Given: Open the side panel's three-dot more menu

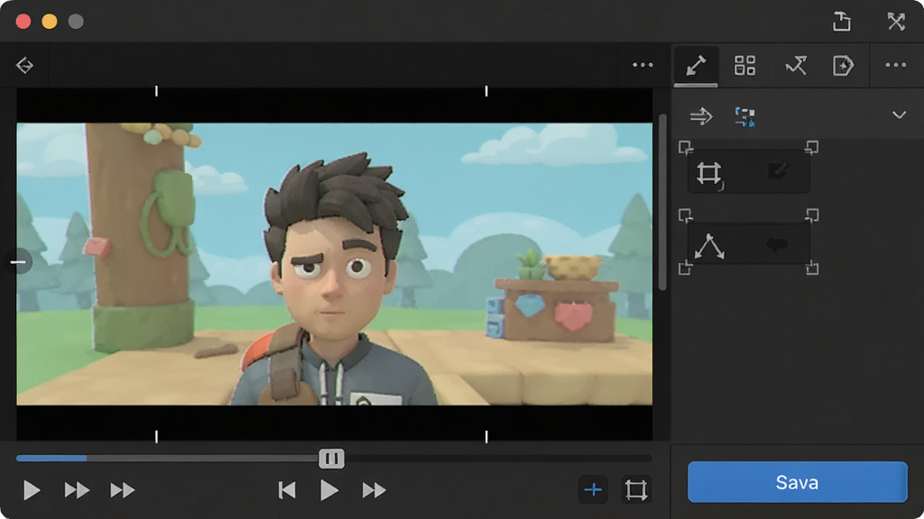Looking at the screenshot, I should (x=895, y=65).
